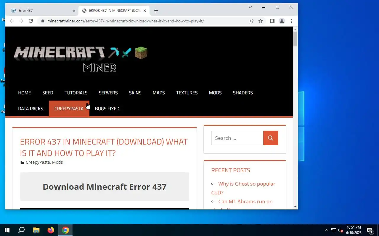The image size is (379, 236).
Task: Open the Chrome profile avatar icon
Action: coord(282,21)
